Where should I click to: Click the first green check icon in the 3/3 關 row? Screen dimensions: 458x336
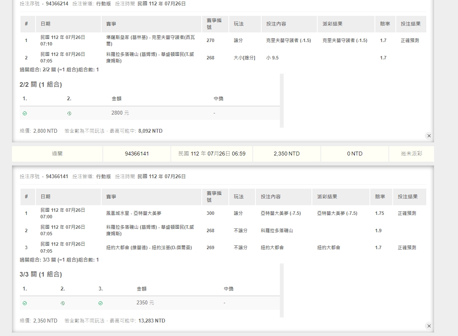pyautogui.click(x=25, y=303)
